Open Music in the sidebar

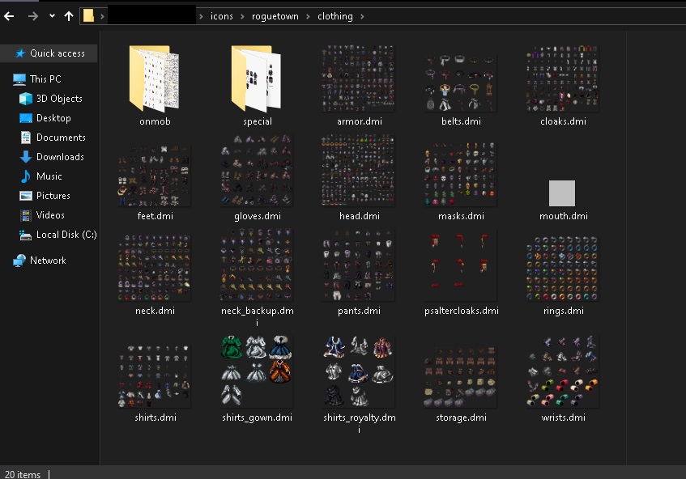[x=40, y=176]
